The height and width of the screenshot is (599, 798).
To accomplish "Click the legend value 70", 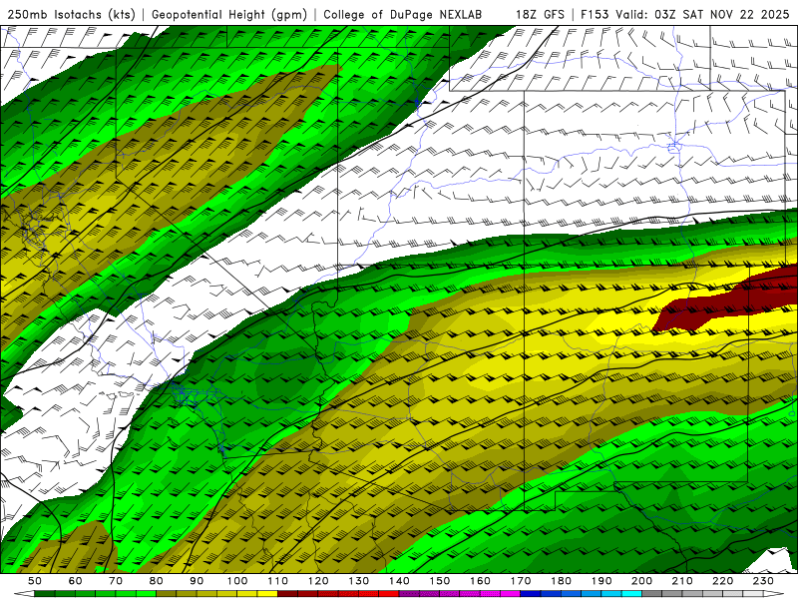I will click(x=116, y=581).
